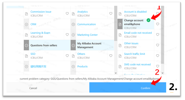Click the document icon next to Others

[73, 56]
